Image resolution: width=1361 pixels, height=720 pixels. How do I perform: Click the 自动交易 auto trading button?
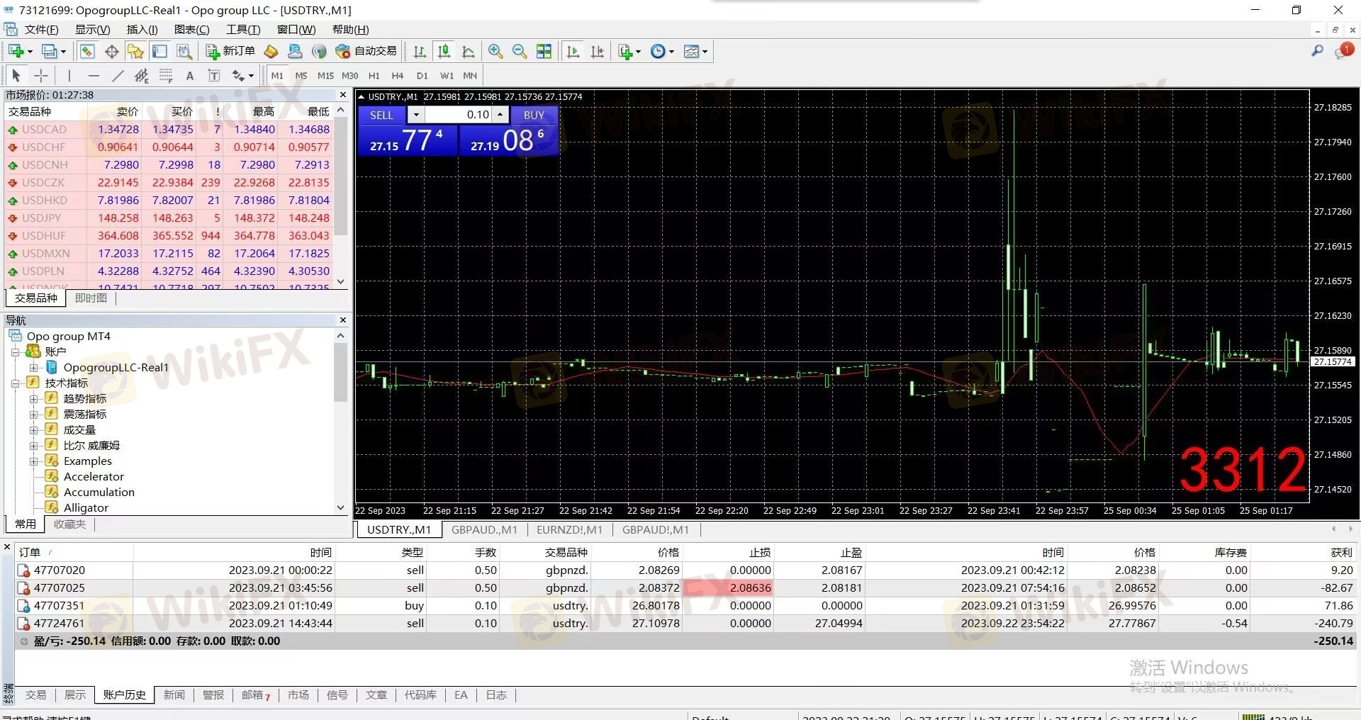366,51
